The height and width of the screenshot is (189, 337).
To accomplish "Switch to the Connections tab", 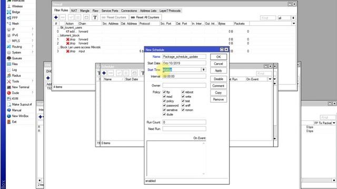I will click(129, 10).
